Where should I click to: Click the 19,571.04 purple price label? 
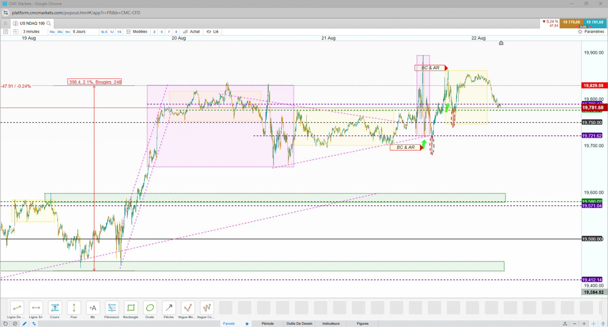click(592, 206)
